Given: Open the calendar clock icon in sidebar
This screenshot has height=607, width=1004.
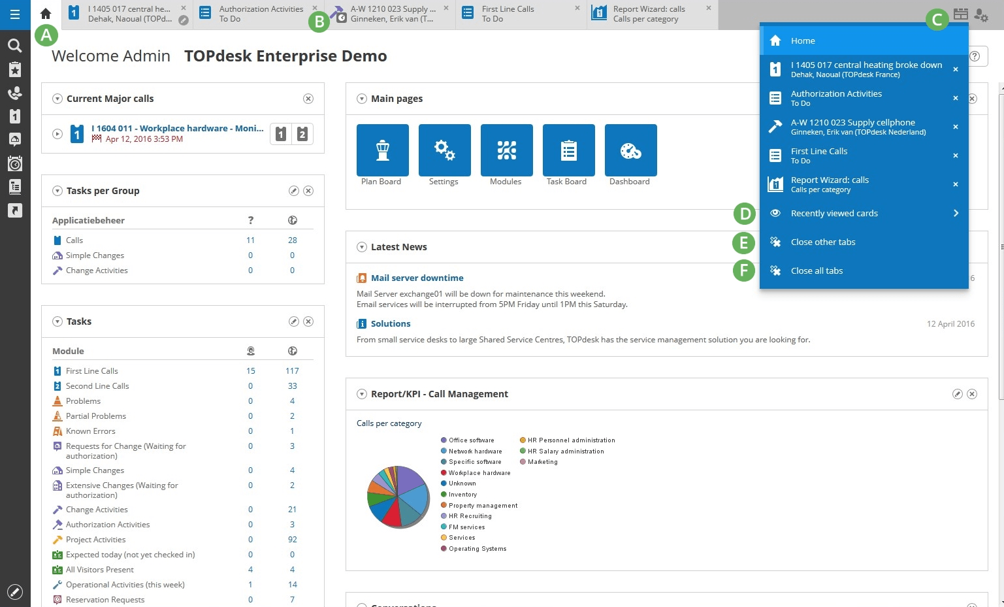Looking at the screenshot, I should pyautogui.click(x=14, y=163).
